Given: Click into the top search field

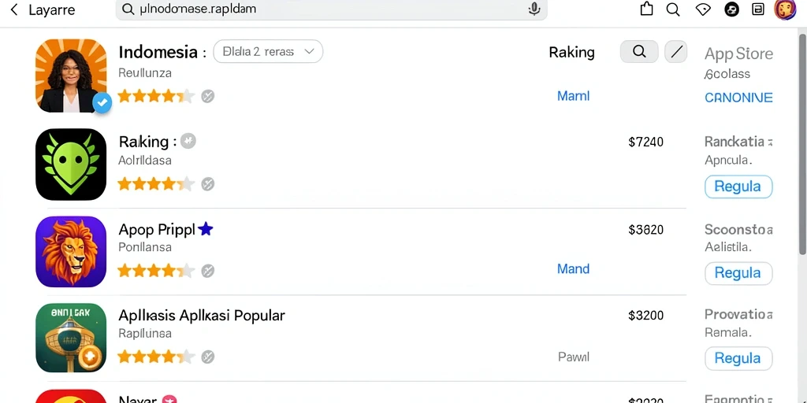Looking at the screenshot, I should pos(331,9).
